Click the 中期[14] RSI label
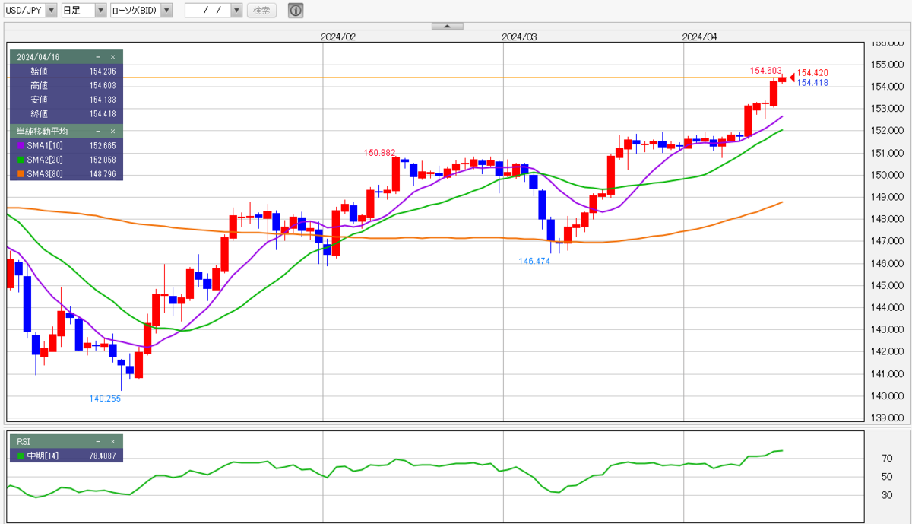 tap(43, 456)
